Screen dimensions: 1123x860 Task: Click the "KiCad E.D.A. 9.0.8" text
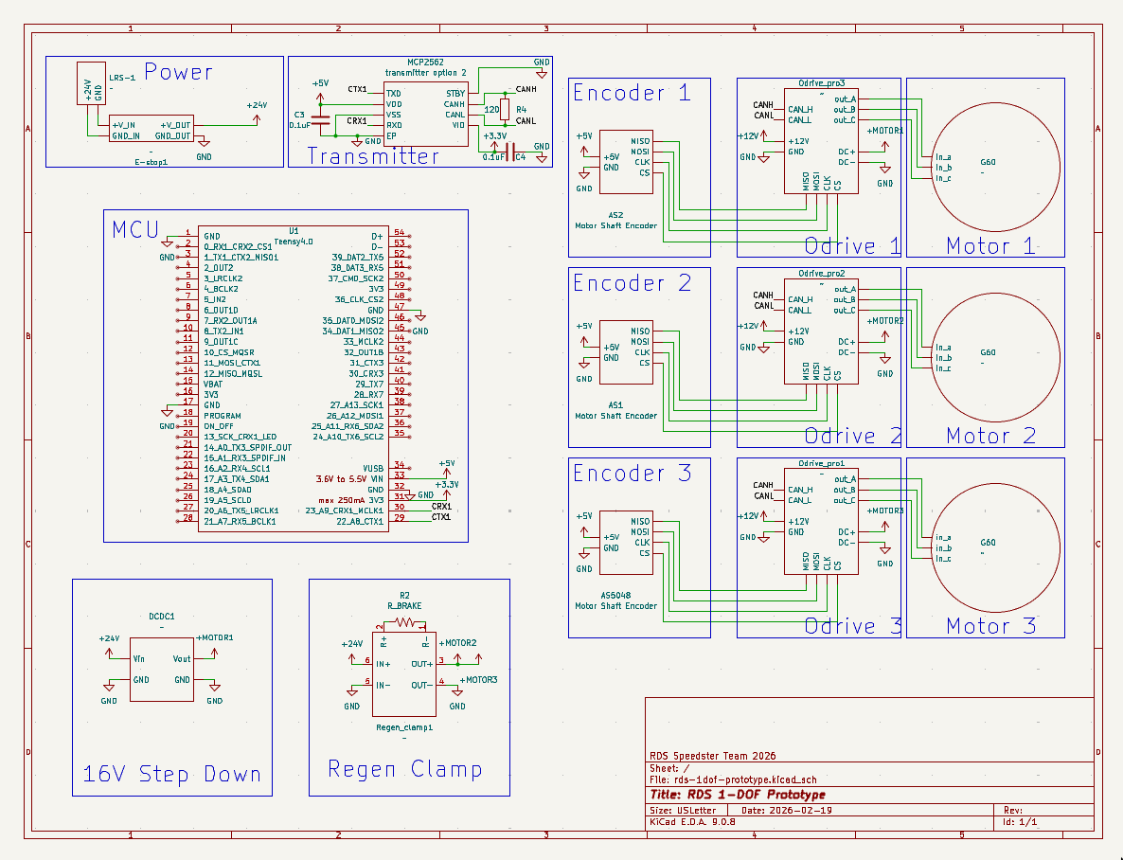coord(692,822)
